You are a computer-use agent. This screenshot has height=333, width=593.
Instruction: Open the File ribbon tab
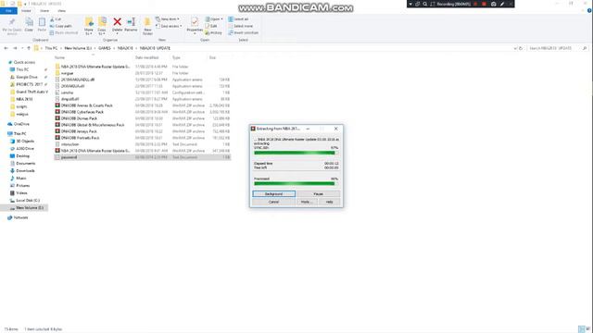coord(8,10)
